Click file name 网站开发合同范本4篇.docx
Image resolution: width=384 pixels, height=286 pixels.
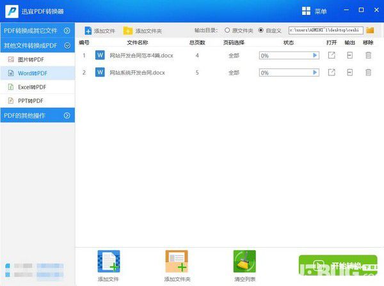click(141, 56)
